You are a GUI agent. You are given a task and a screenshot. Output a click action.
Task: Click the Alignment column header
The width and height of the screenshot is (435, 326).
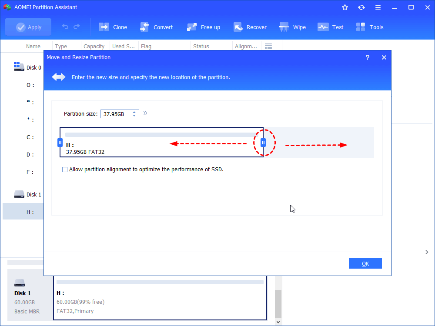[246, 47]
